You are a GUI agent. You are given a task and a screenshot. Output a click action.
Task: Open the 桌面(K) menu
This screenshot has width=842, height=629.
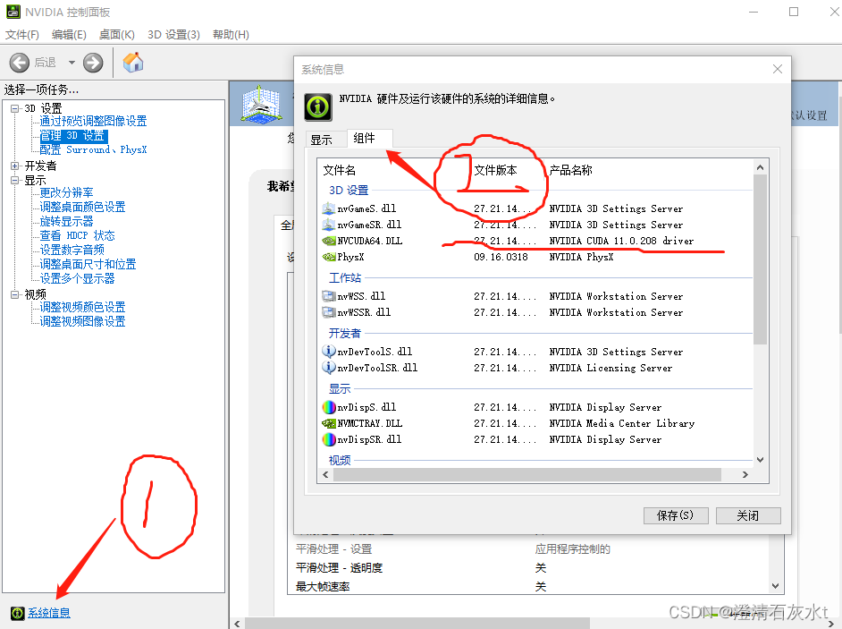pos(116,34)
